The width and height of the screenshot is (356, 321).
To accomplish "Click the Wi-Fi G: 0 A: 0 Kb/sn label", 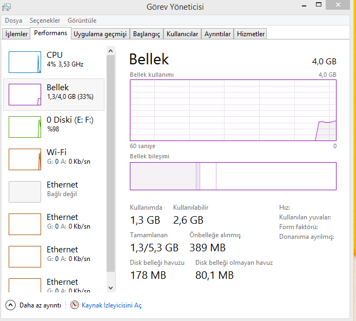I will [x=69, y=157].
